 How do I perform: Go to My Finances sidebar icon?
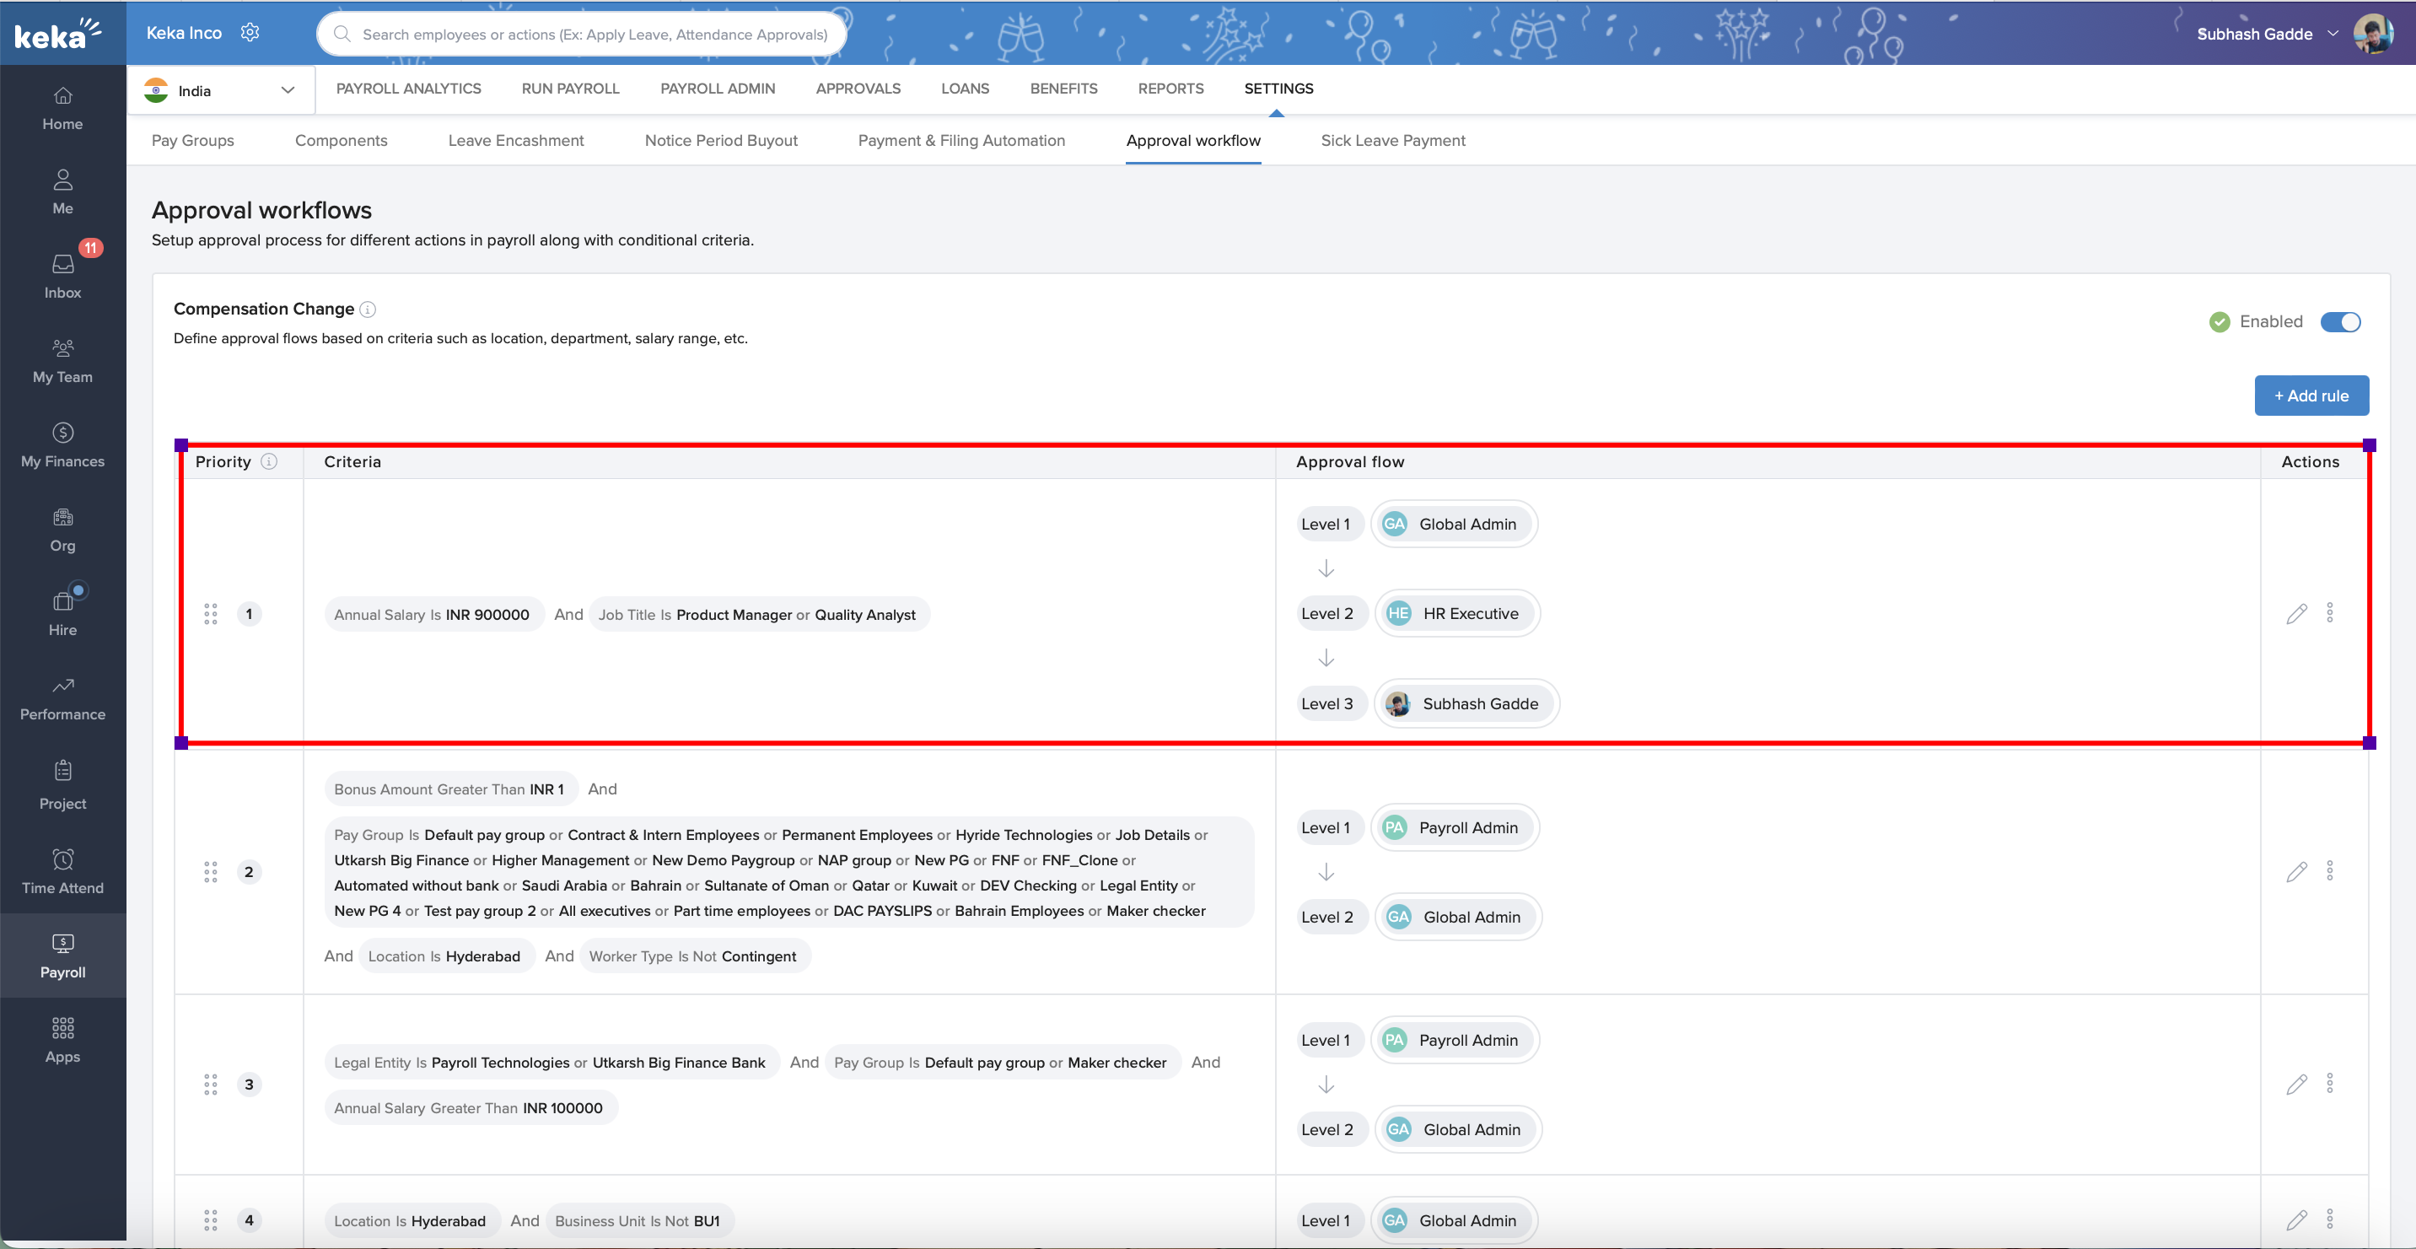(62, 433)
